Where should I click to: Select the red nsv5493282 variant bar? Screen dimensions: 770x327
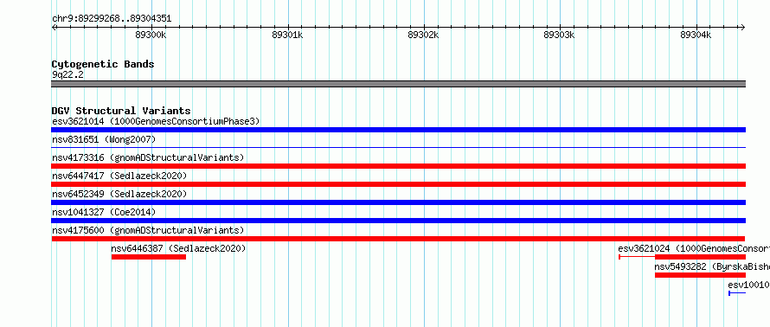click(700, 275)
